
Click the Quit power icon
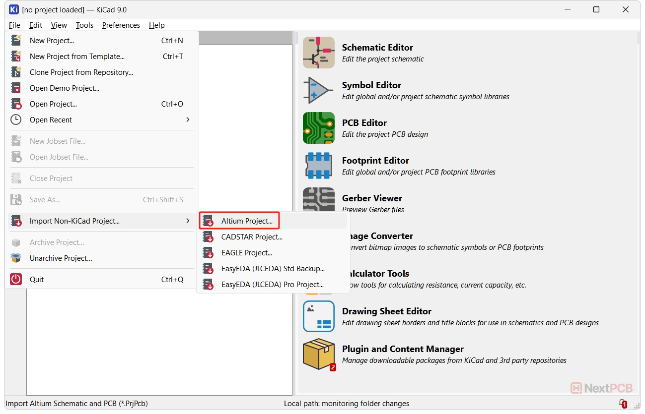16,279
